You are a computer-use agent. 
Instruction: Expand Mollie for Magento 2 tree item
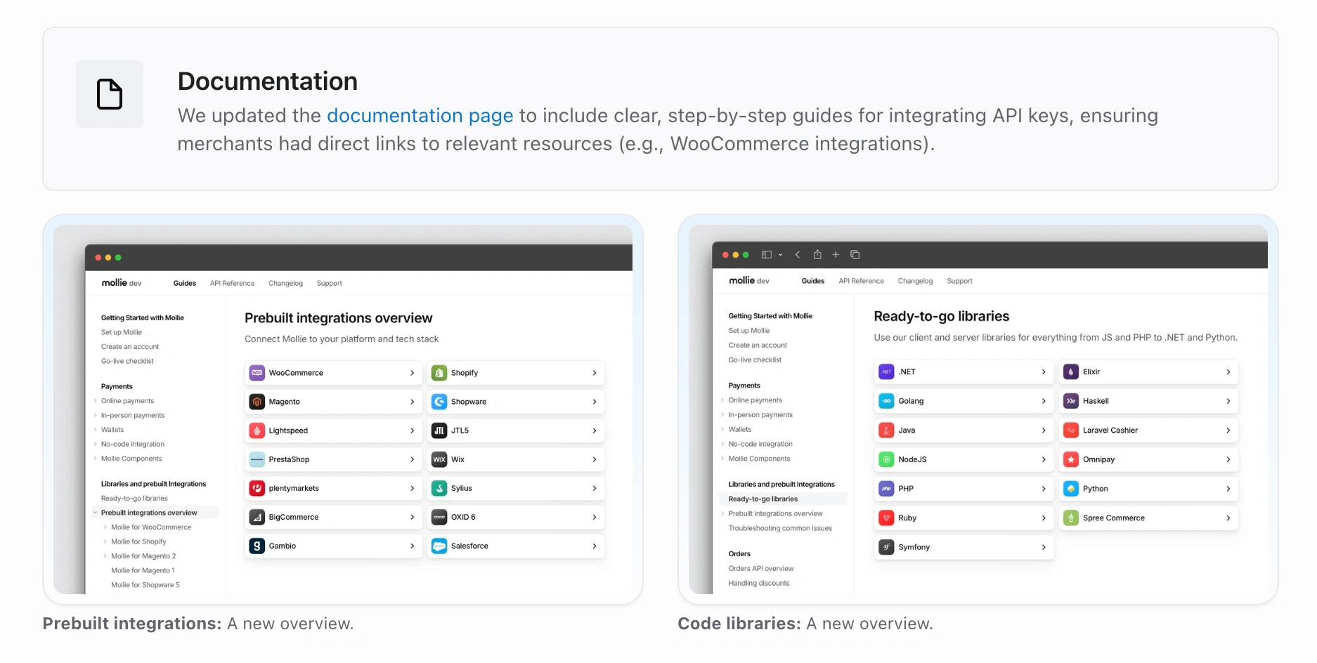pos(105,556)
